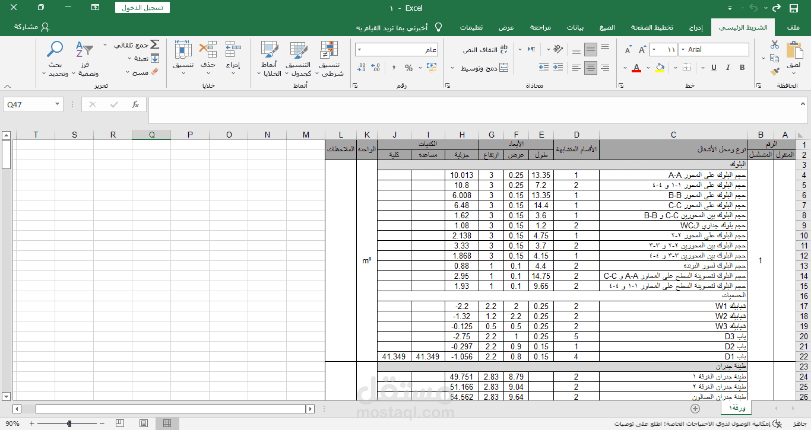Image resolution: width=811 pixels, height=430 pixels.
Task: Select the sheet tab ورقة١
Action: click(x=736, y=408)
